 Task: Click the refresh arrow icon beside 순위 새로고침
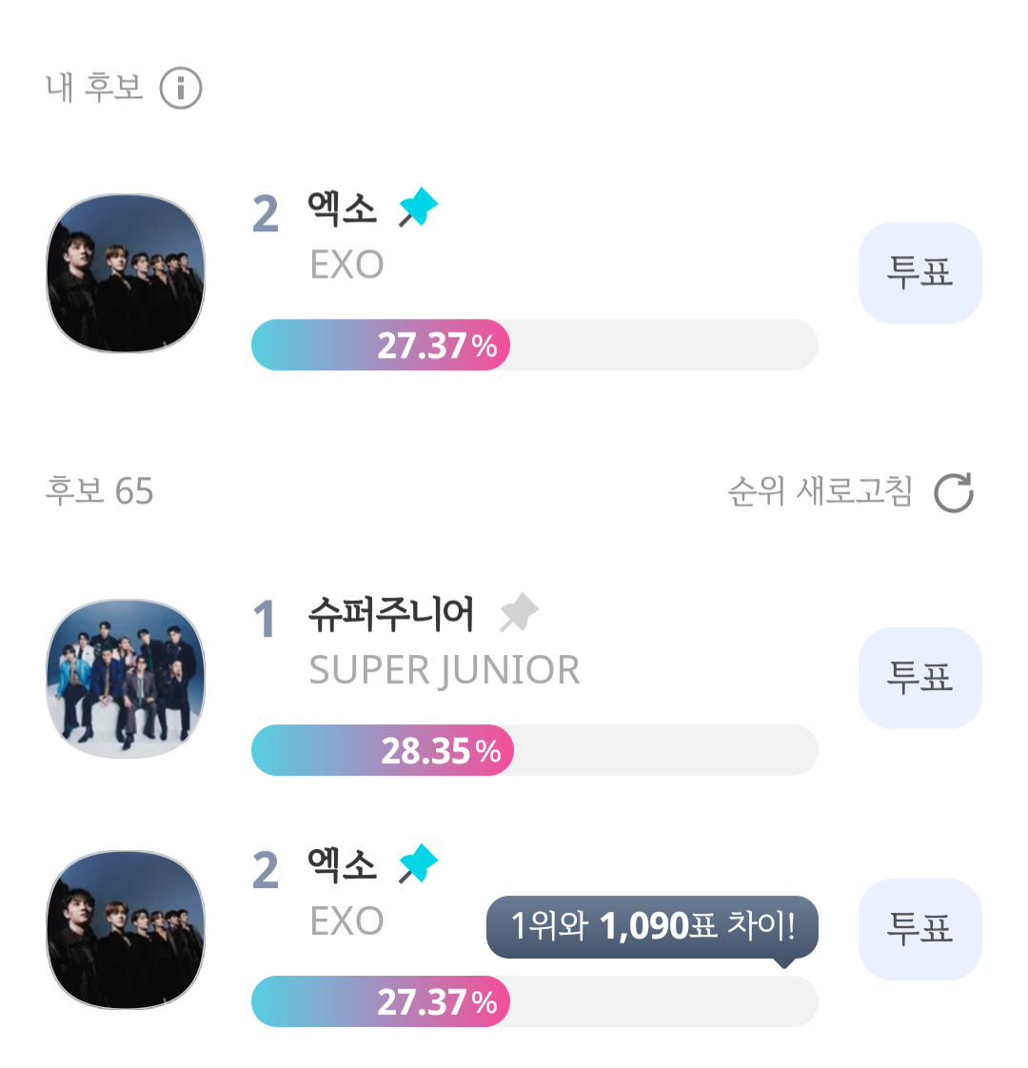(x=953, y=493)
